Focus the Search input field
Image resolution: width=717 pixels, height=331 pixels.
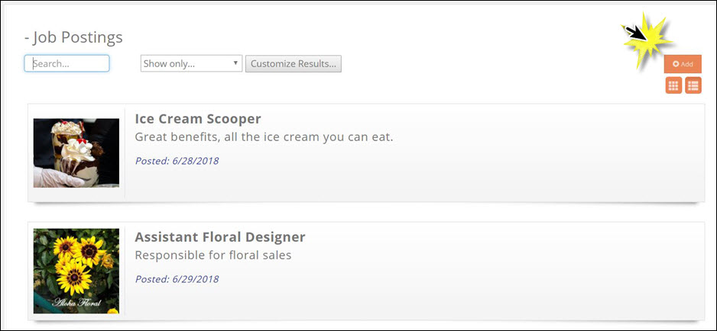[x=67, y=64]
